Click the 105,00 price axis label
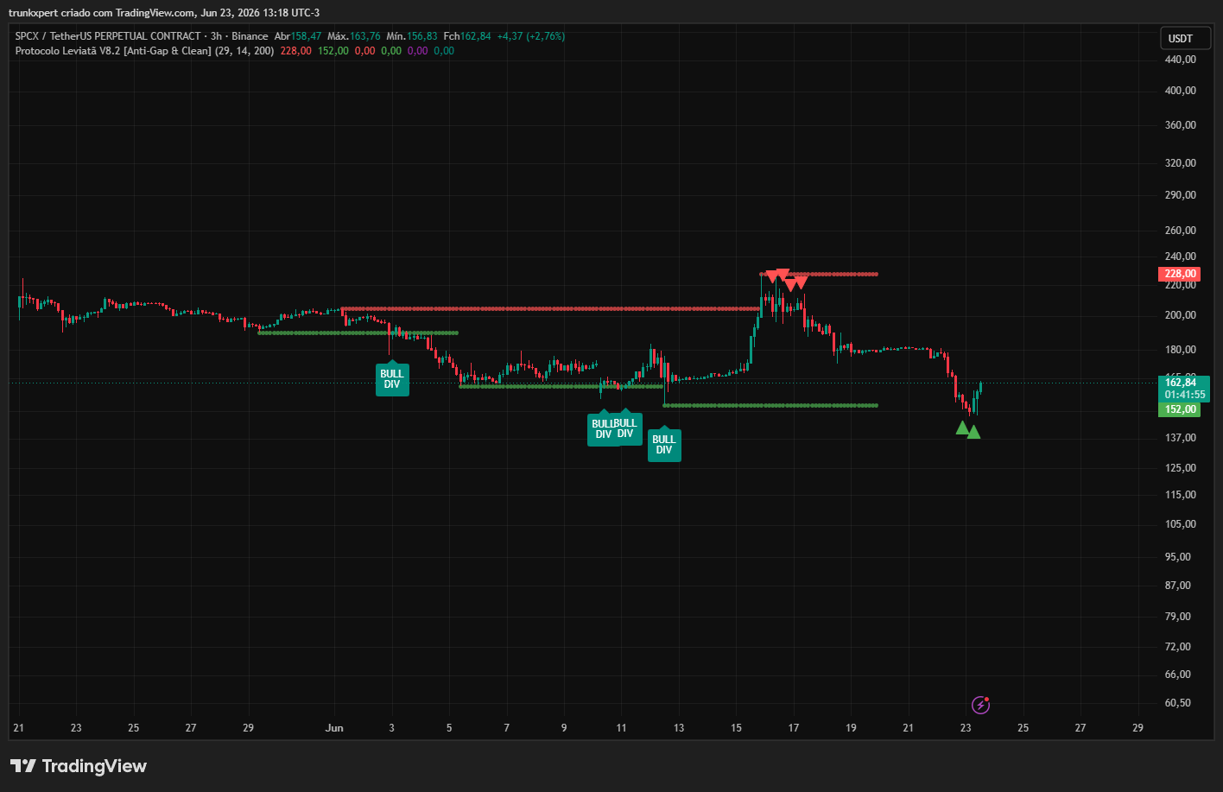The width and height of the screenshot is (1223, 792). pos(1180,524)
